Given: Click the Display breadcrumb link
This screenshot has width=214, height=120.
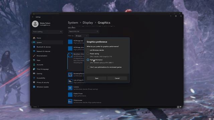Looking at the screenshot, I should point(88,23).
